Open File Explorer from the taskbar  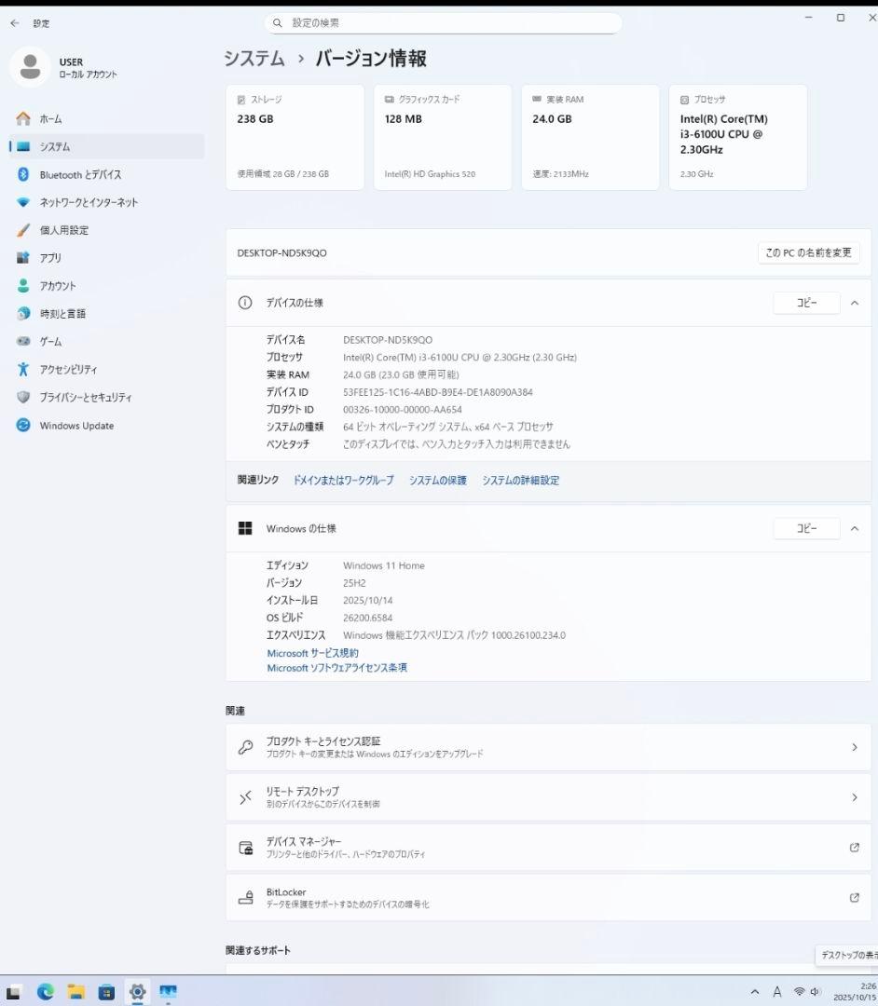[76, 992]
